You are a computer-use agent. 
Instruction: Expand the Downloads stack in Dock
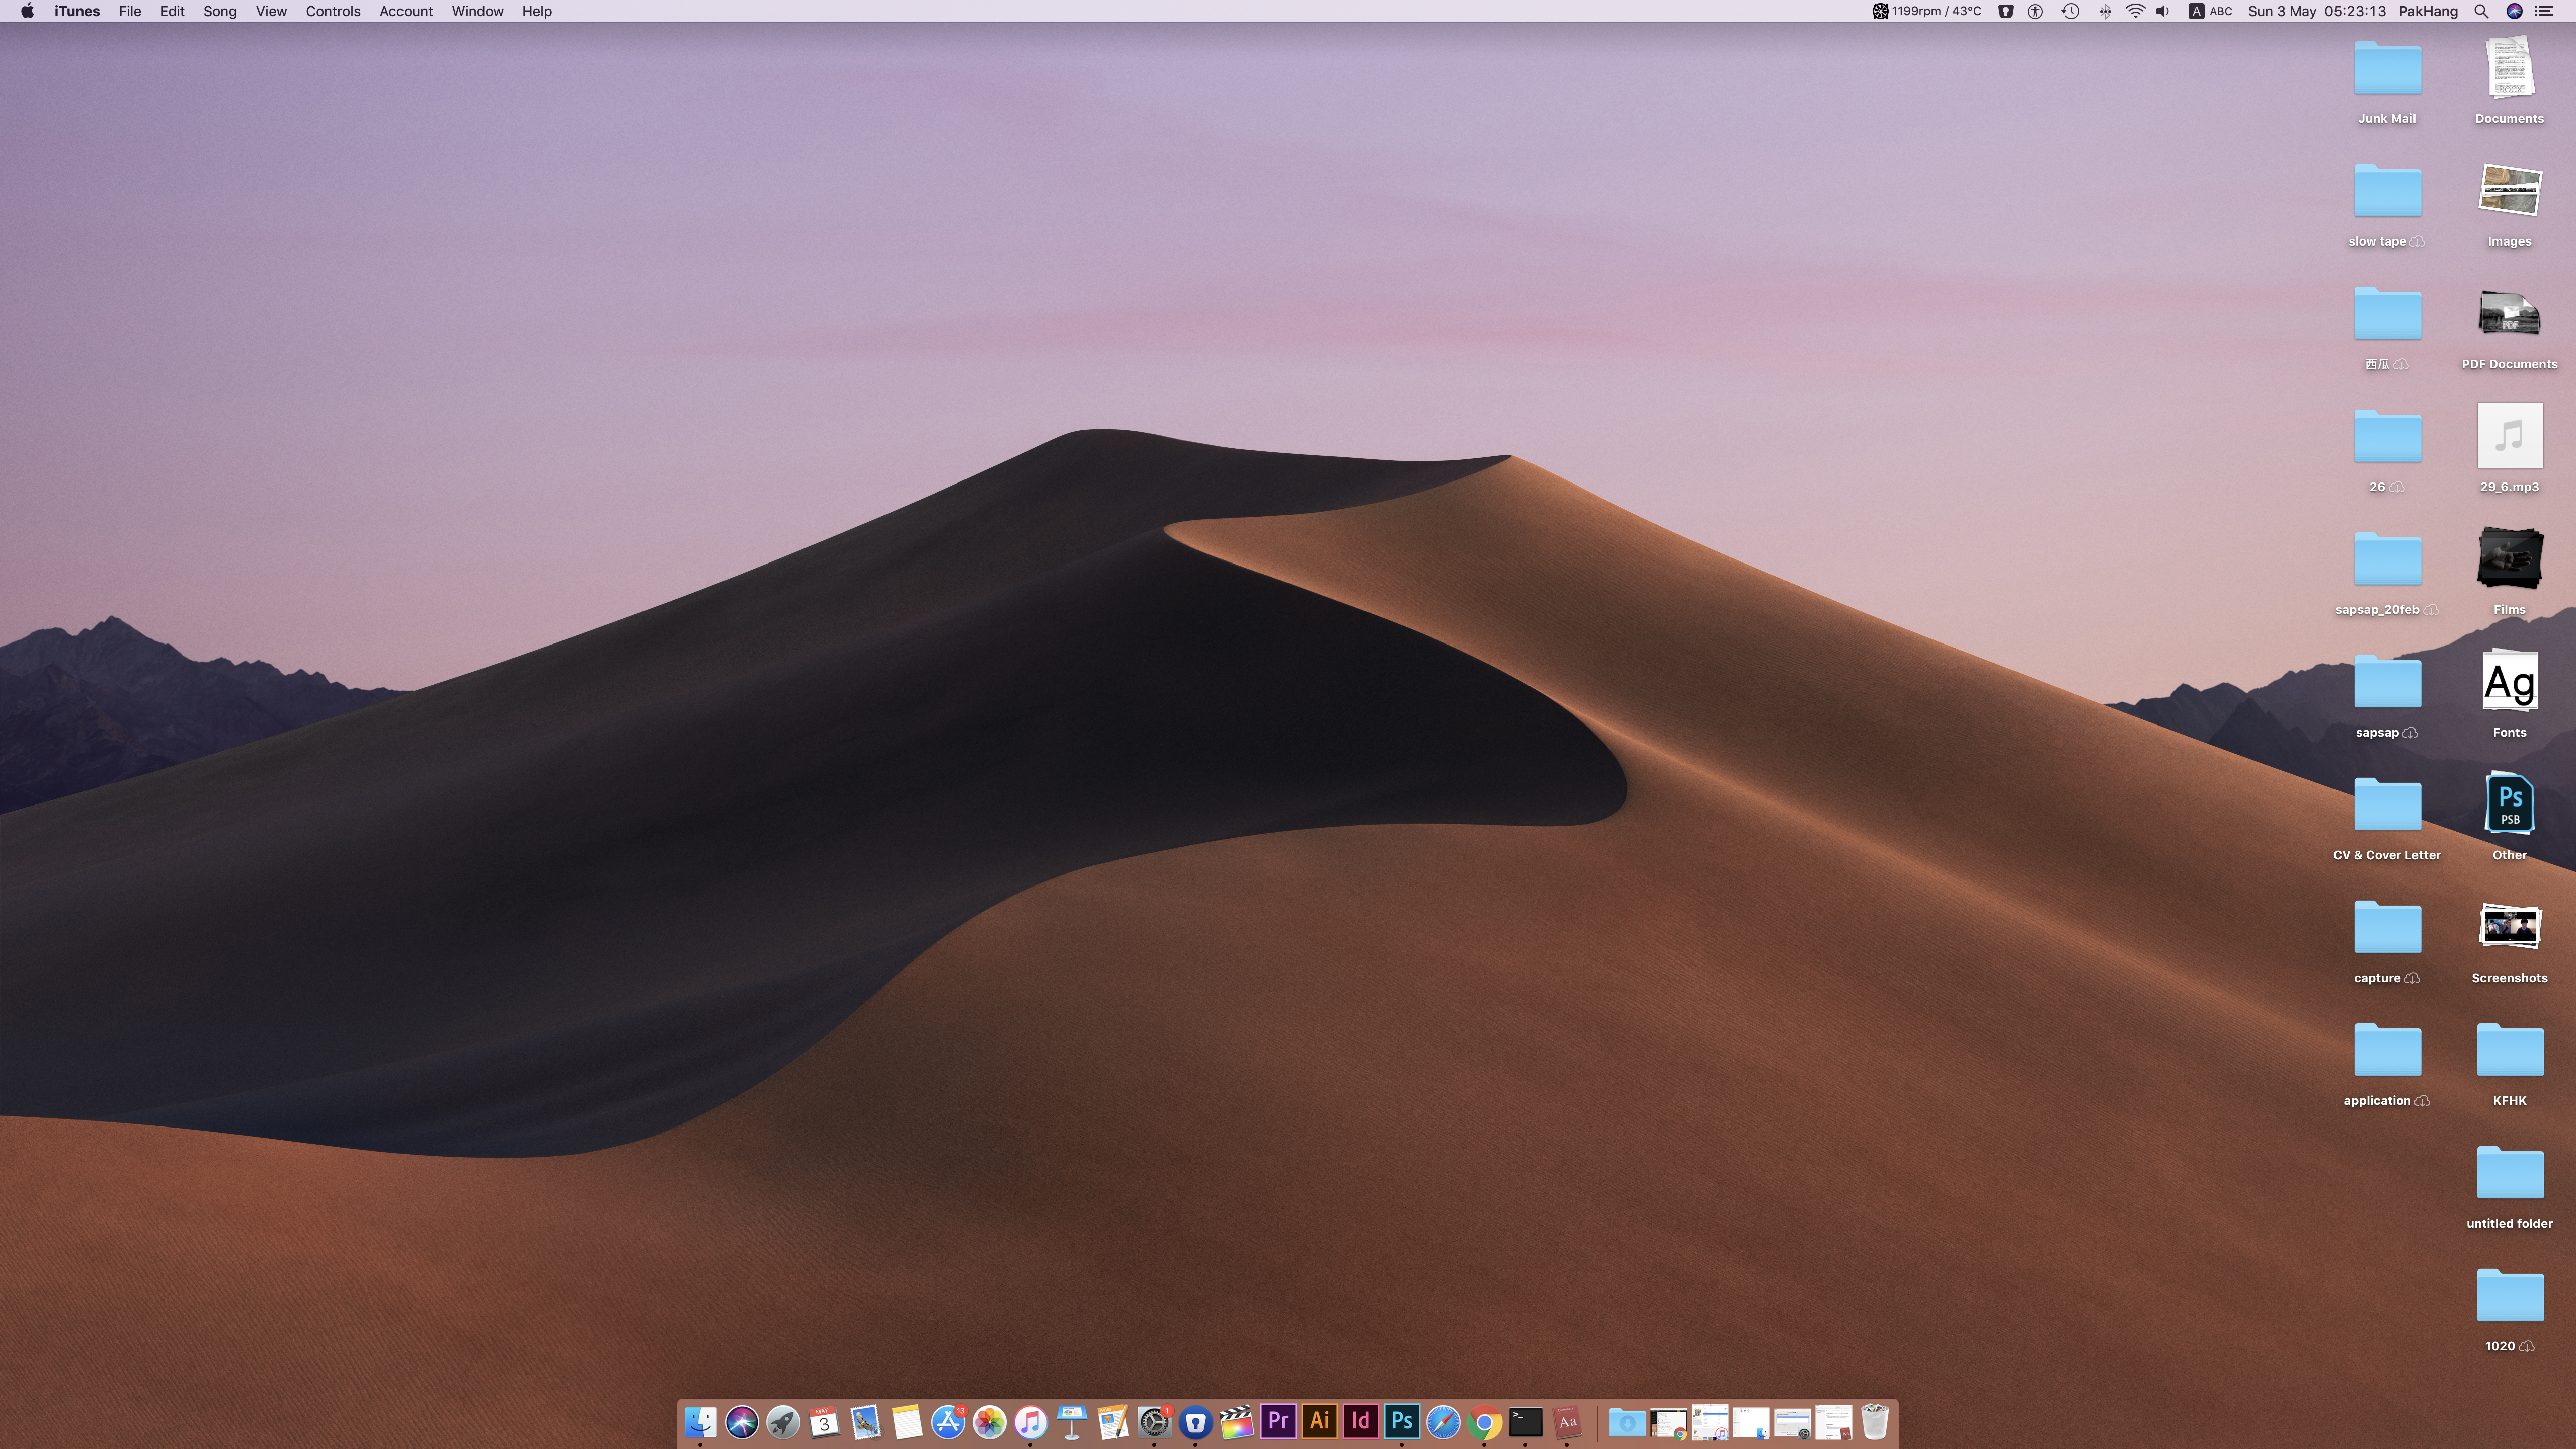[1627, 1421]
